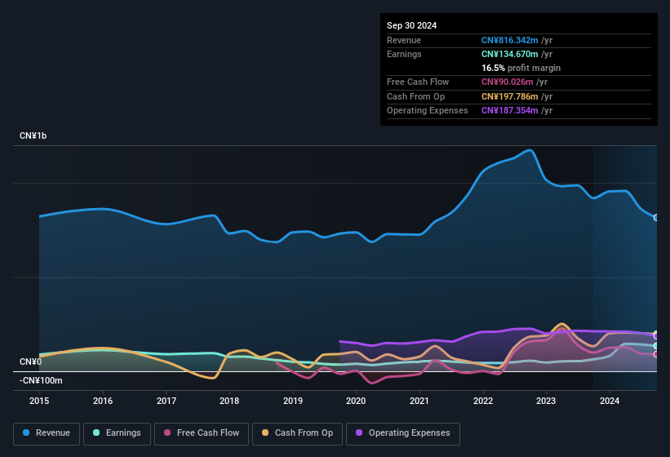Click the CN¥134.670m earnings value
This screenshot has width=670, height=457.
pos(510,54)
